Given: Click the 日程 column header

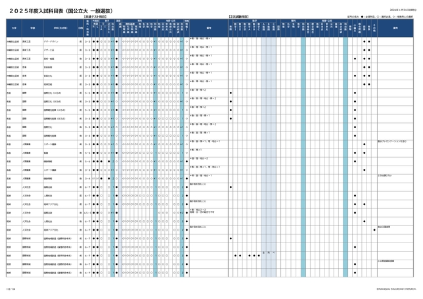Looking at the screenshot, I should click(x=80, y=28).
